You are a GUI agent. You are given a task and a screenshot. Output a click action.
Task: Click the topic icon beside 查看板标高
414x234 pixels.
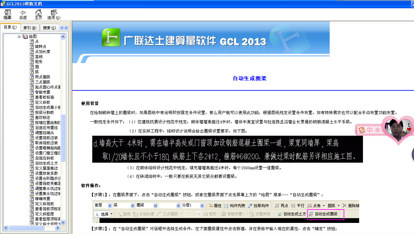point(32,97)
